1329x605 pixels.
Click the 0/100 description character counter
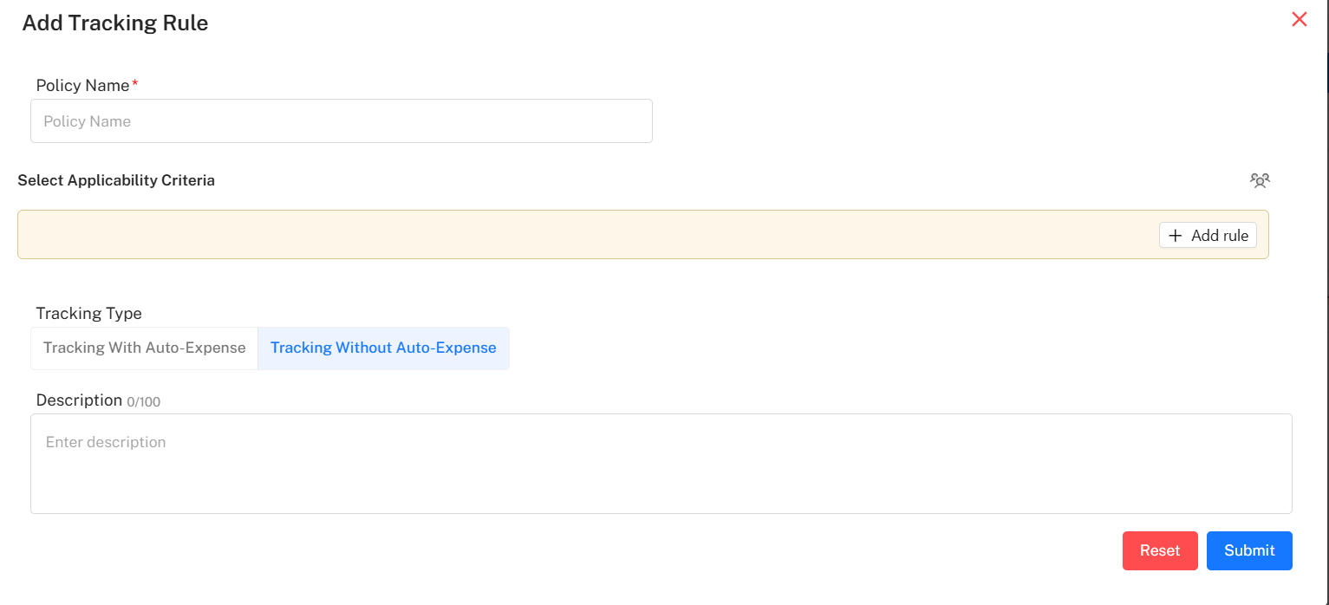pyautogui.click(x=144, y=402)
